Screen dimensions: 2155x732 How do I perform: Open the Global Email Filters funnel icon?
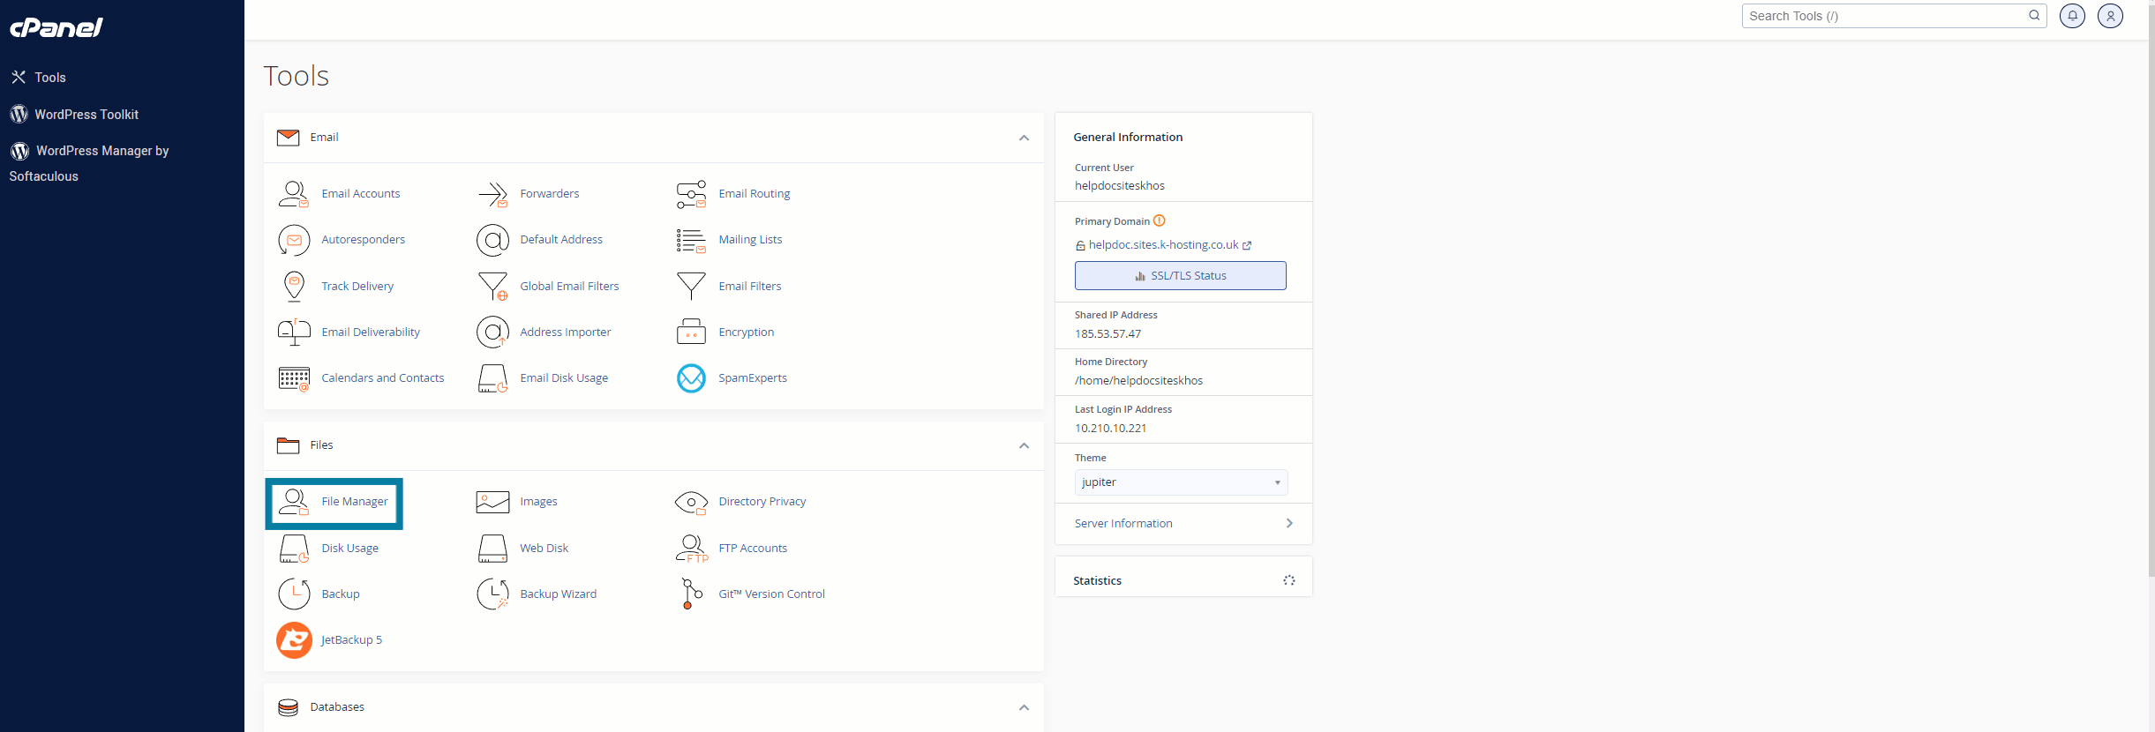point(492,286)
